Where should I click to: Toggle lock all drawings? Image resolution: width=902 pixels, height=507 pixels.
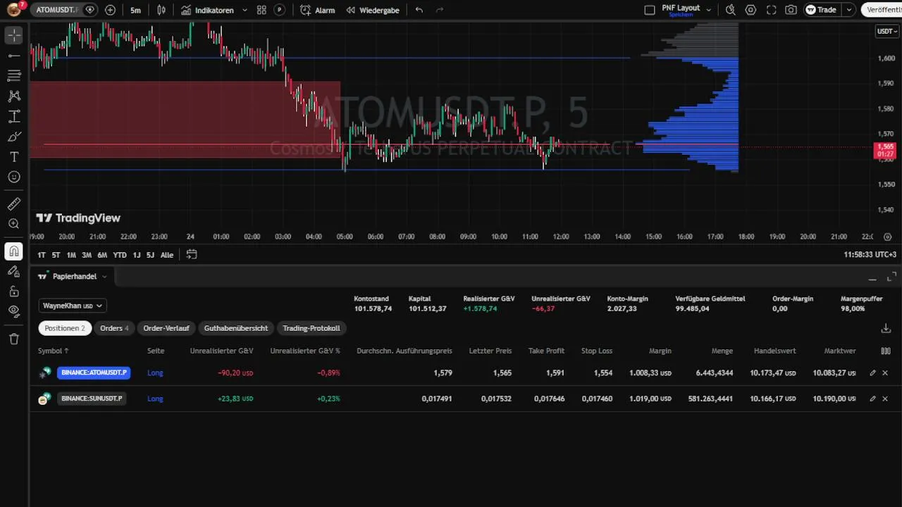pos(14,292)
